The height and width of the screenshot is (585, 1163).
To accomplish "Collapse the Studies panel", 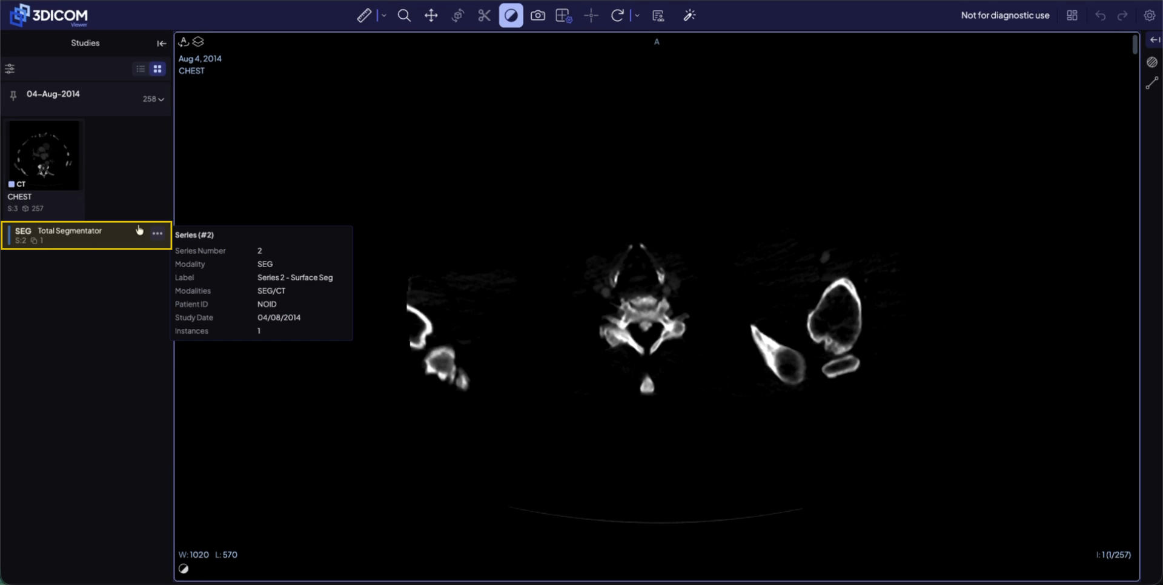I will tap(161, 44).
